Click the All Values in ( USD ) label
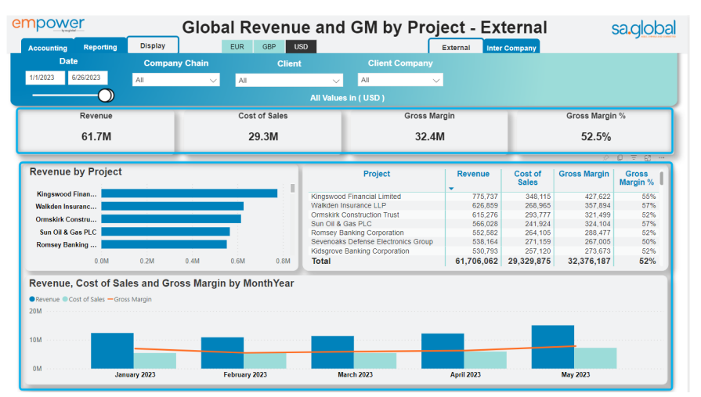The image size is (701, 397). (x=348, y=98)
